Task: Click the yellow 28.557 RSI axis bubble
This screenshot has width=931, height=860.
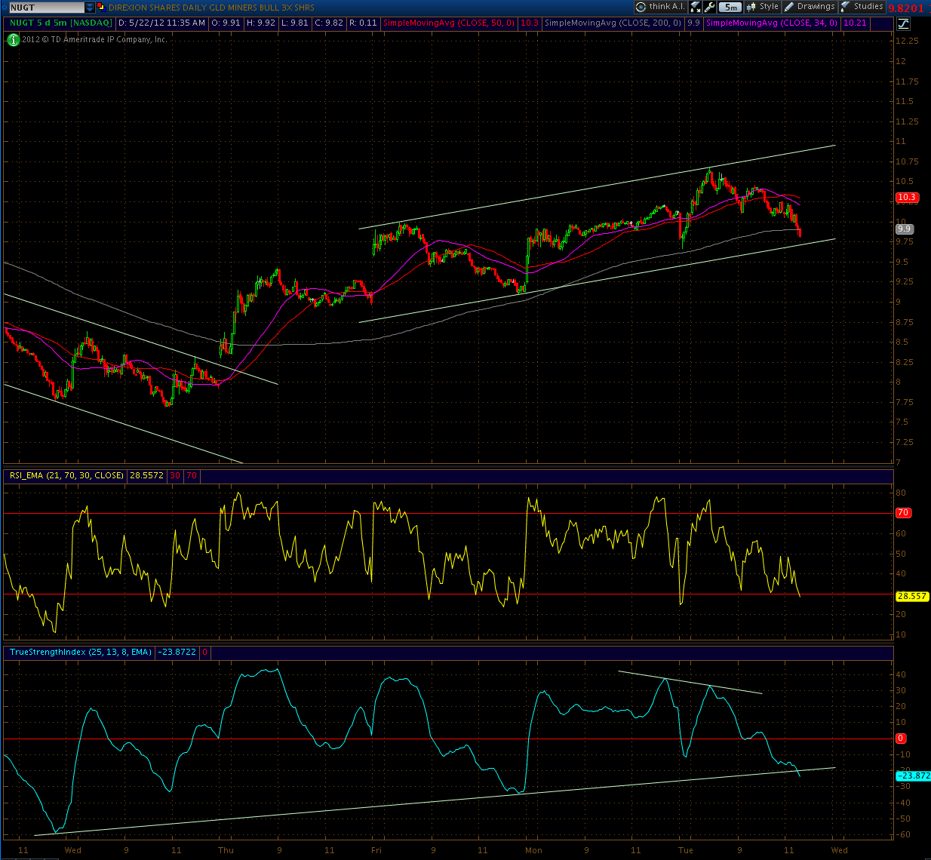Action: click(x=911, y=596)
